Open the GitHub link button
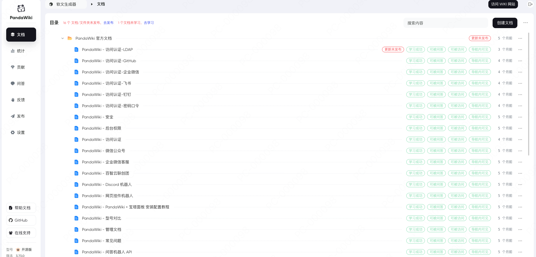This screenshot has width=536, height=257. point(21,220)
